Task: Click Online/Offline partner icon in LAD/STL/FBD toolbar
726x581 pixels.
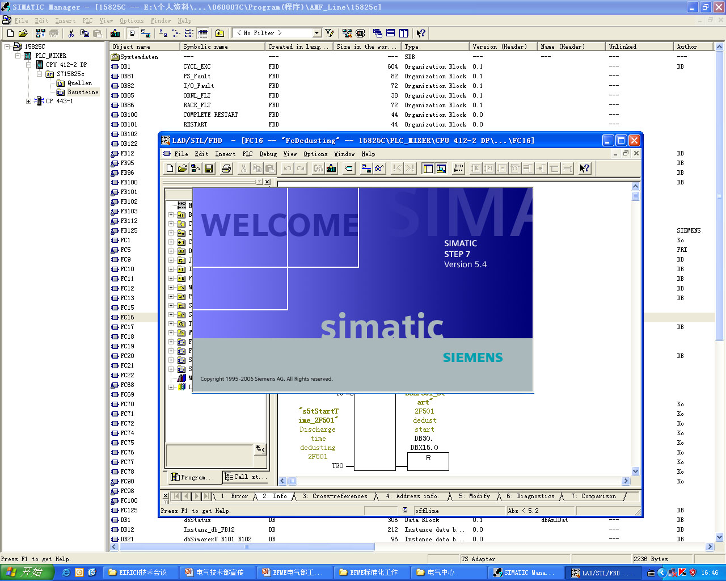Action: click(366, 169)
